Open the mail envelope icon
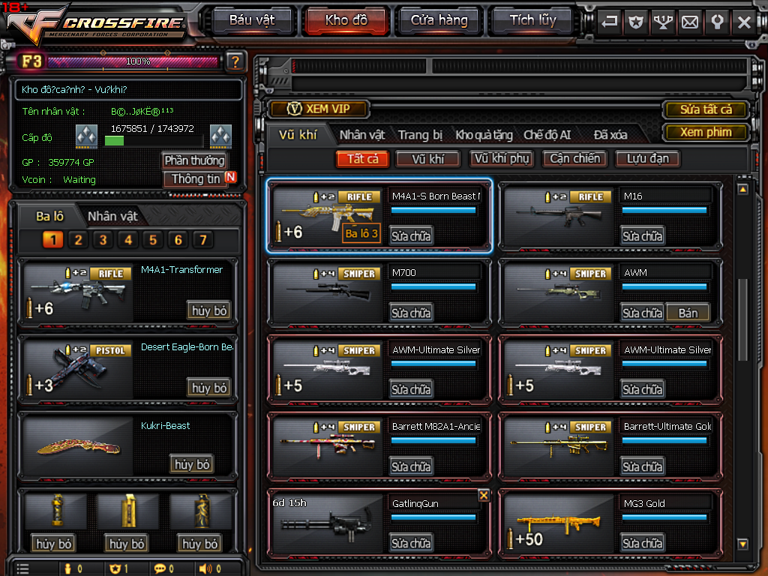 click(690, 22)
